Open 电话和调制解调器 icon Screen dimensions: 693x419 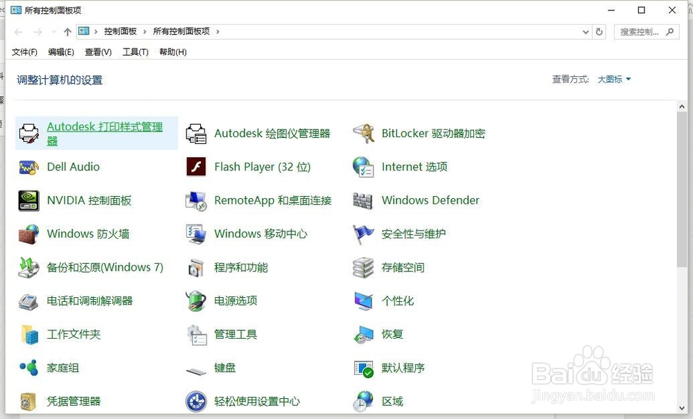tap(29, 301)
